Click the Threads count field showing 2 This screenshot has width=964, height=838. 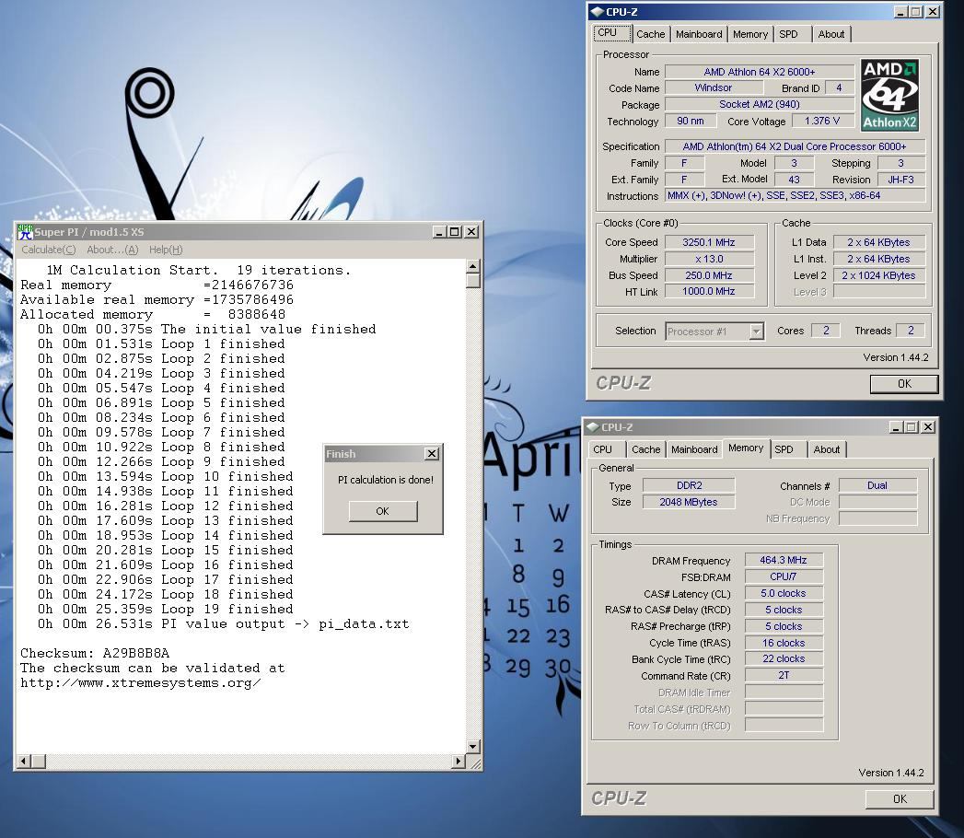911,331
